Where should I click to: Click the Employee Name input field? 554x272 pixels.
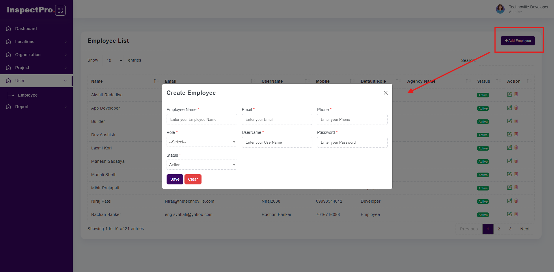(x=202, y=119)
